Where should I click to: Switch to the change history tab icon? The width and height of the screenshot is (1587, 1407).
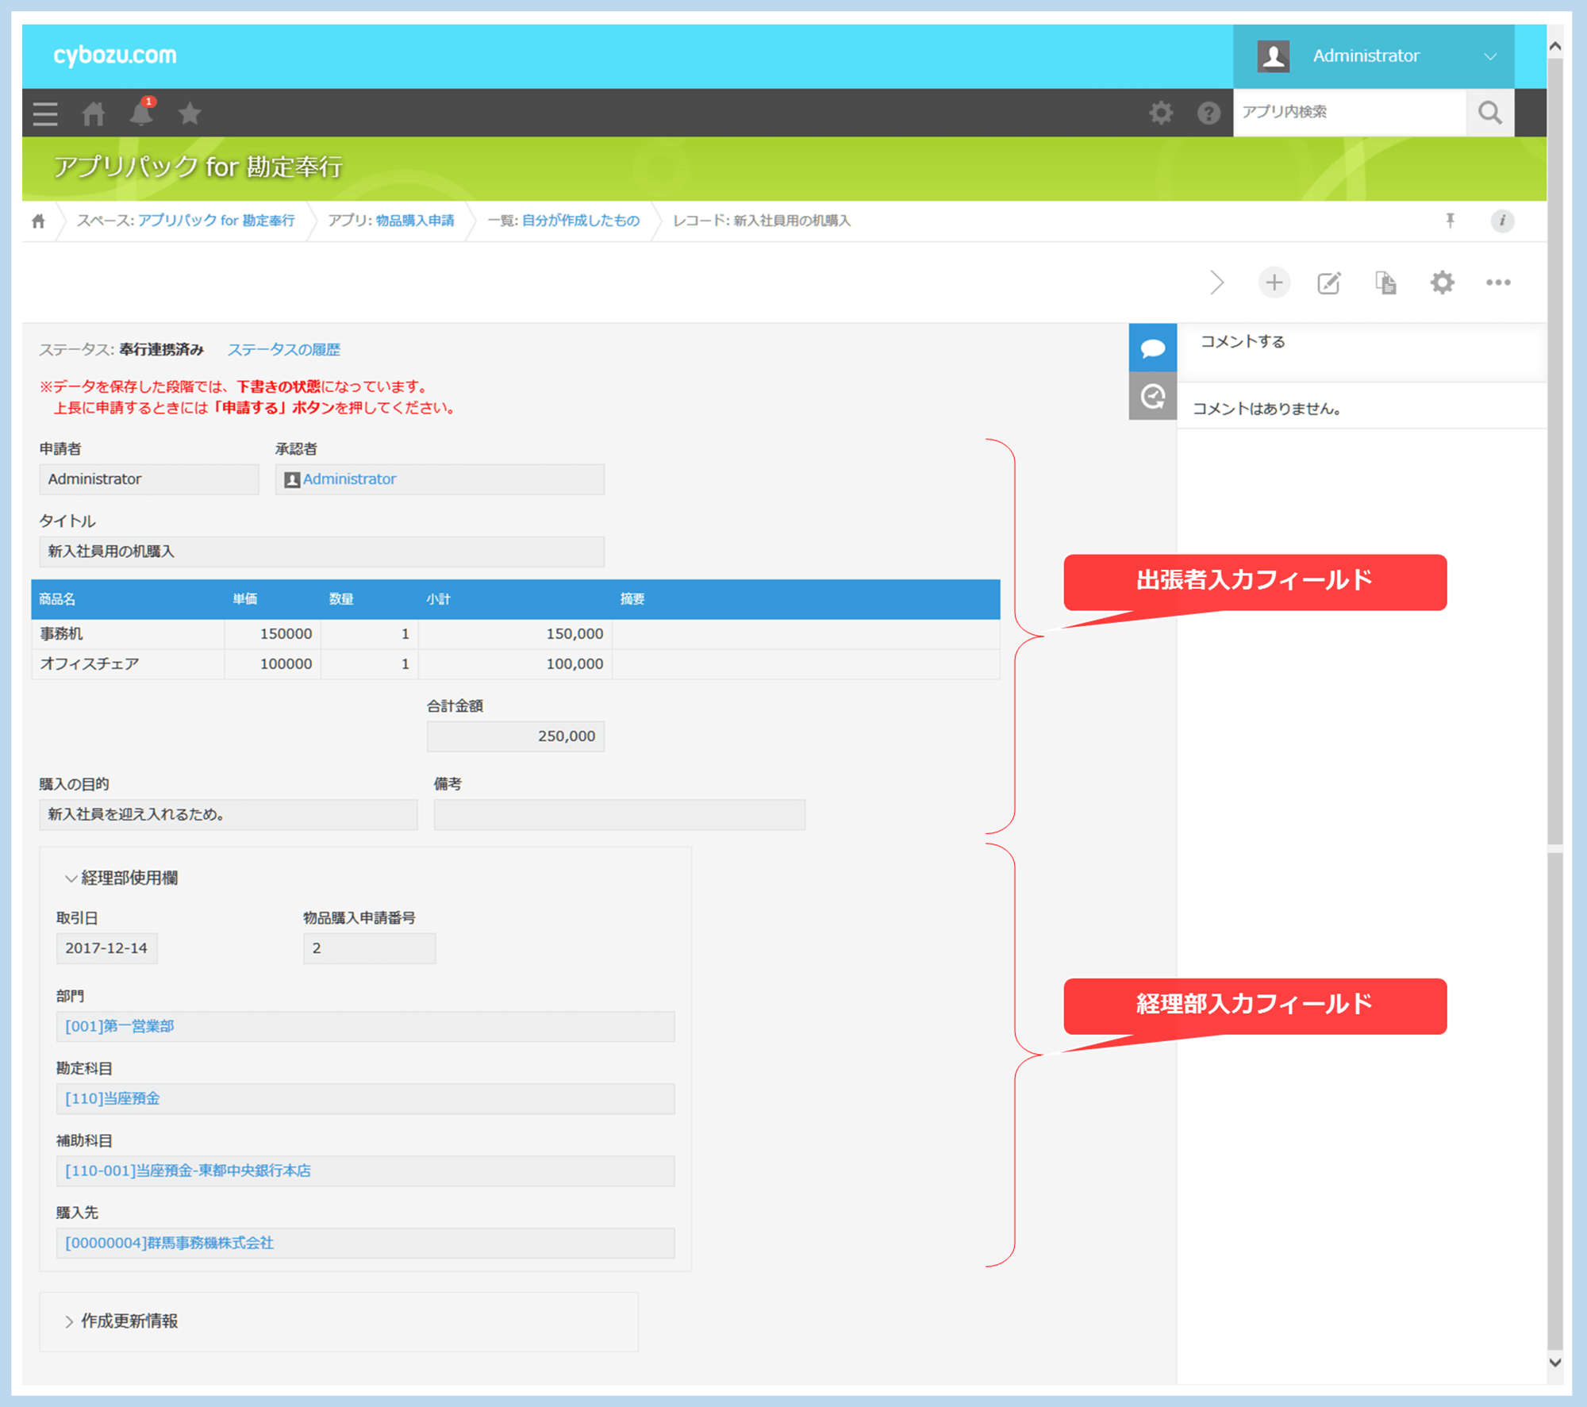click(x=1152, y=396)
